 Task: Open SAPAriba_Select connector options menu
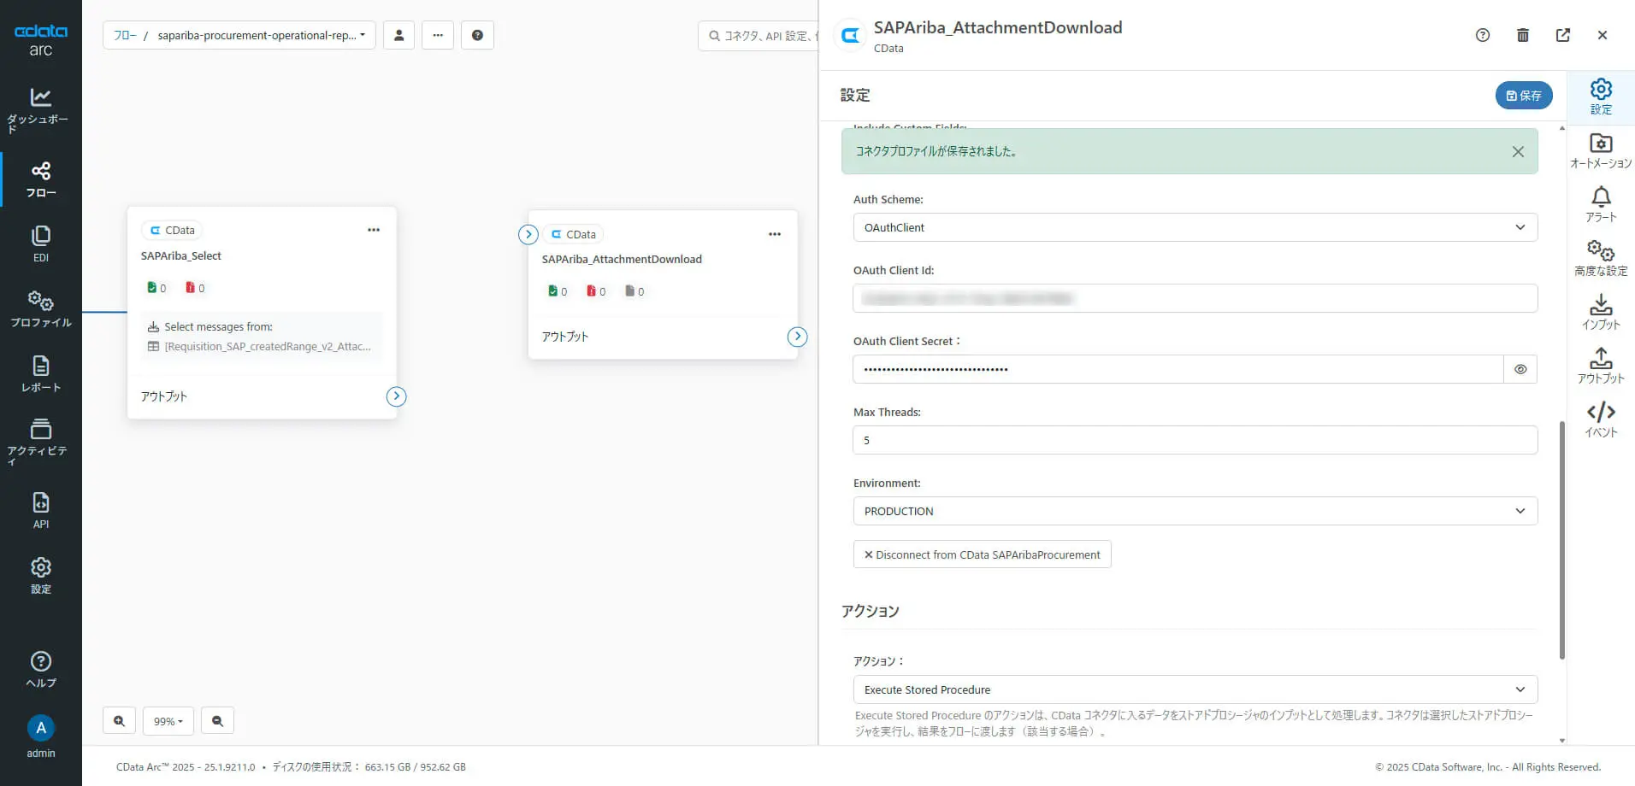(x=374, y=230)
